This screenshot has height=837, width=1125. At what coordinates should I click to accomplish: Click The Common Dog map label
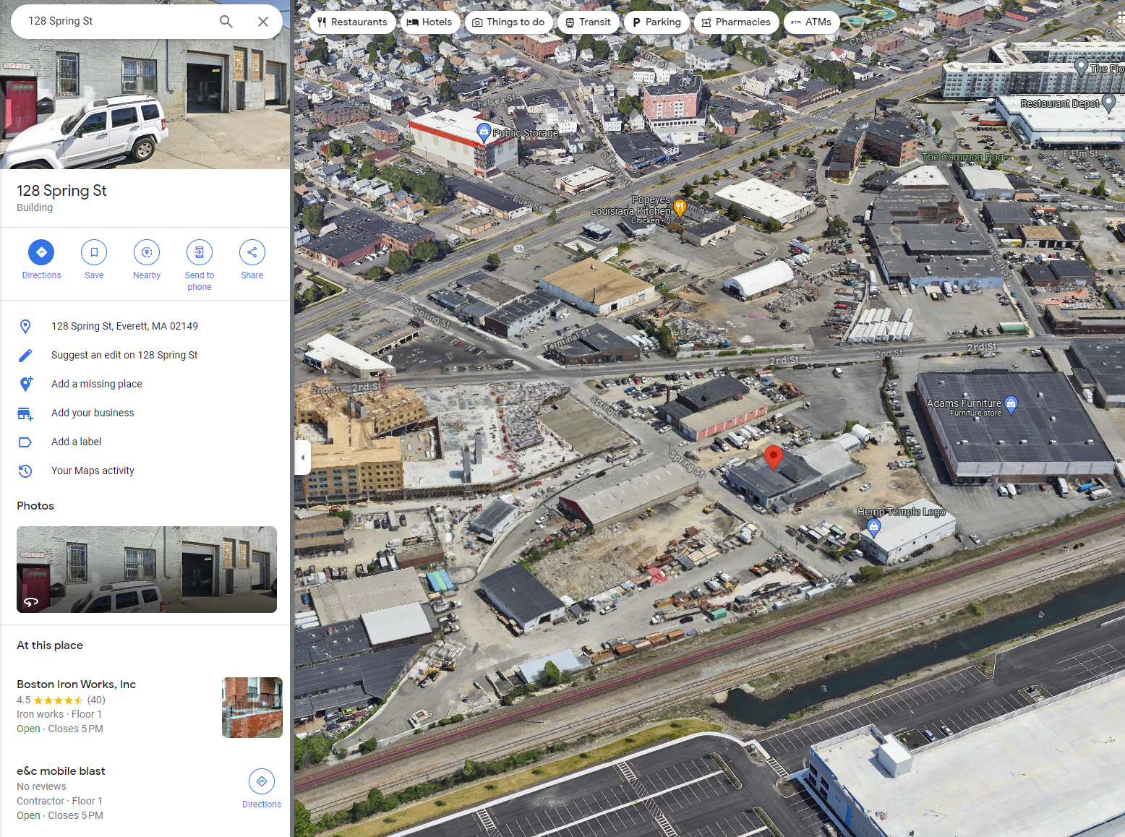pyautogui.click(x=963, y=157)
